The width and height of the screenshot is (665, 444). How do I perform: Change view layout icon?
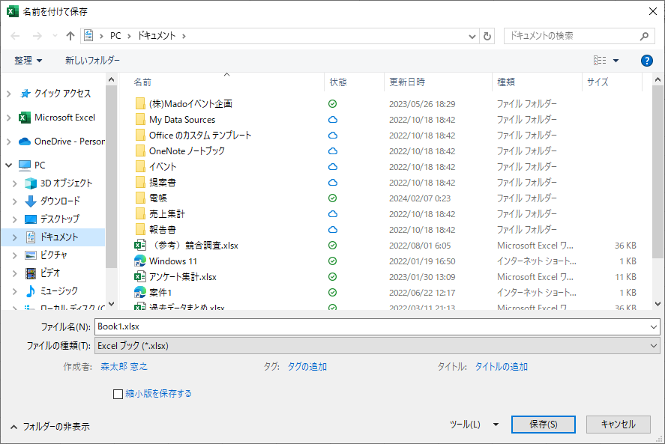pos(600,61)
